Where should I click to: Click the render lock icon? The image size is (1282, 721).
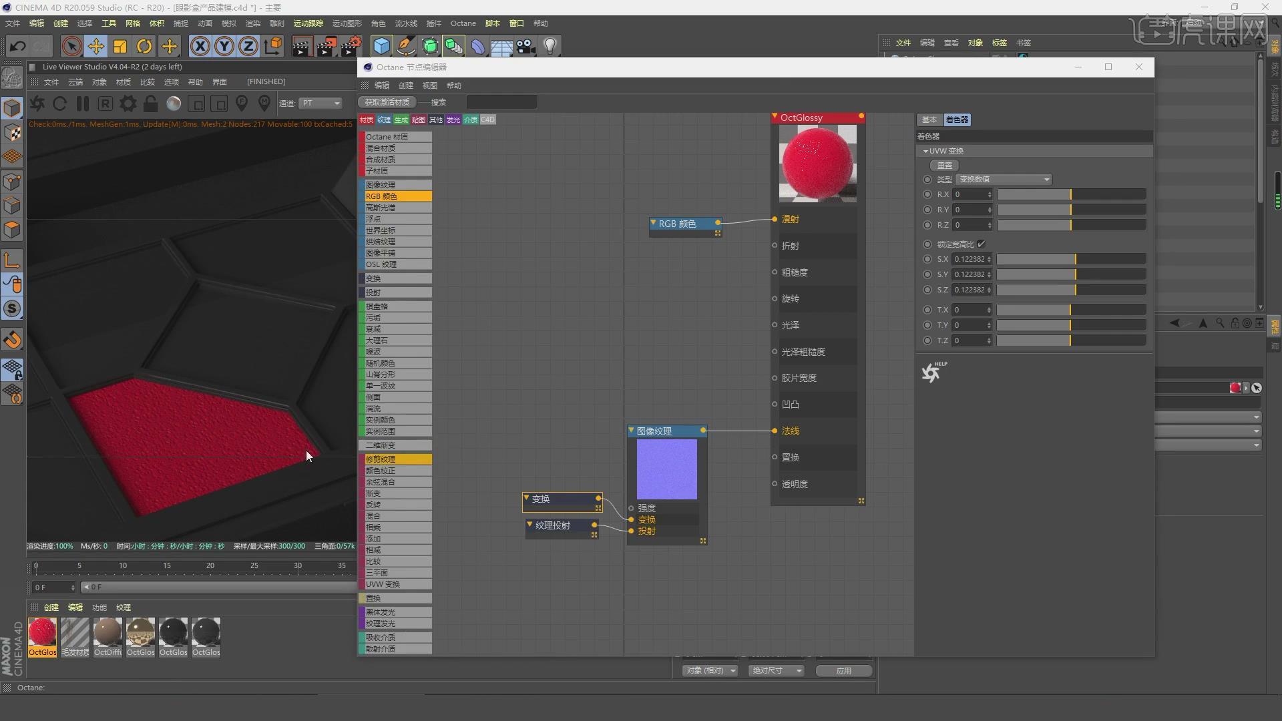click(x=151, y=103)
